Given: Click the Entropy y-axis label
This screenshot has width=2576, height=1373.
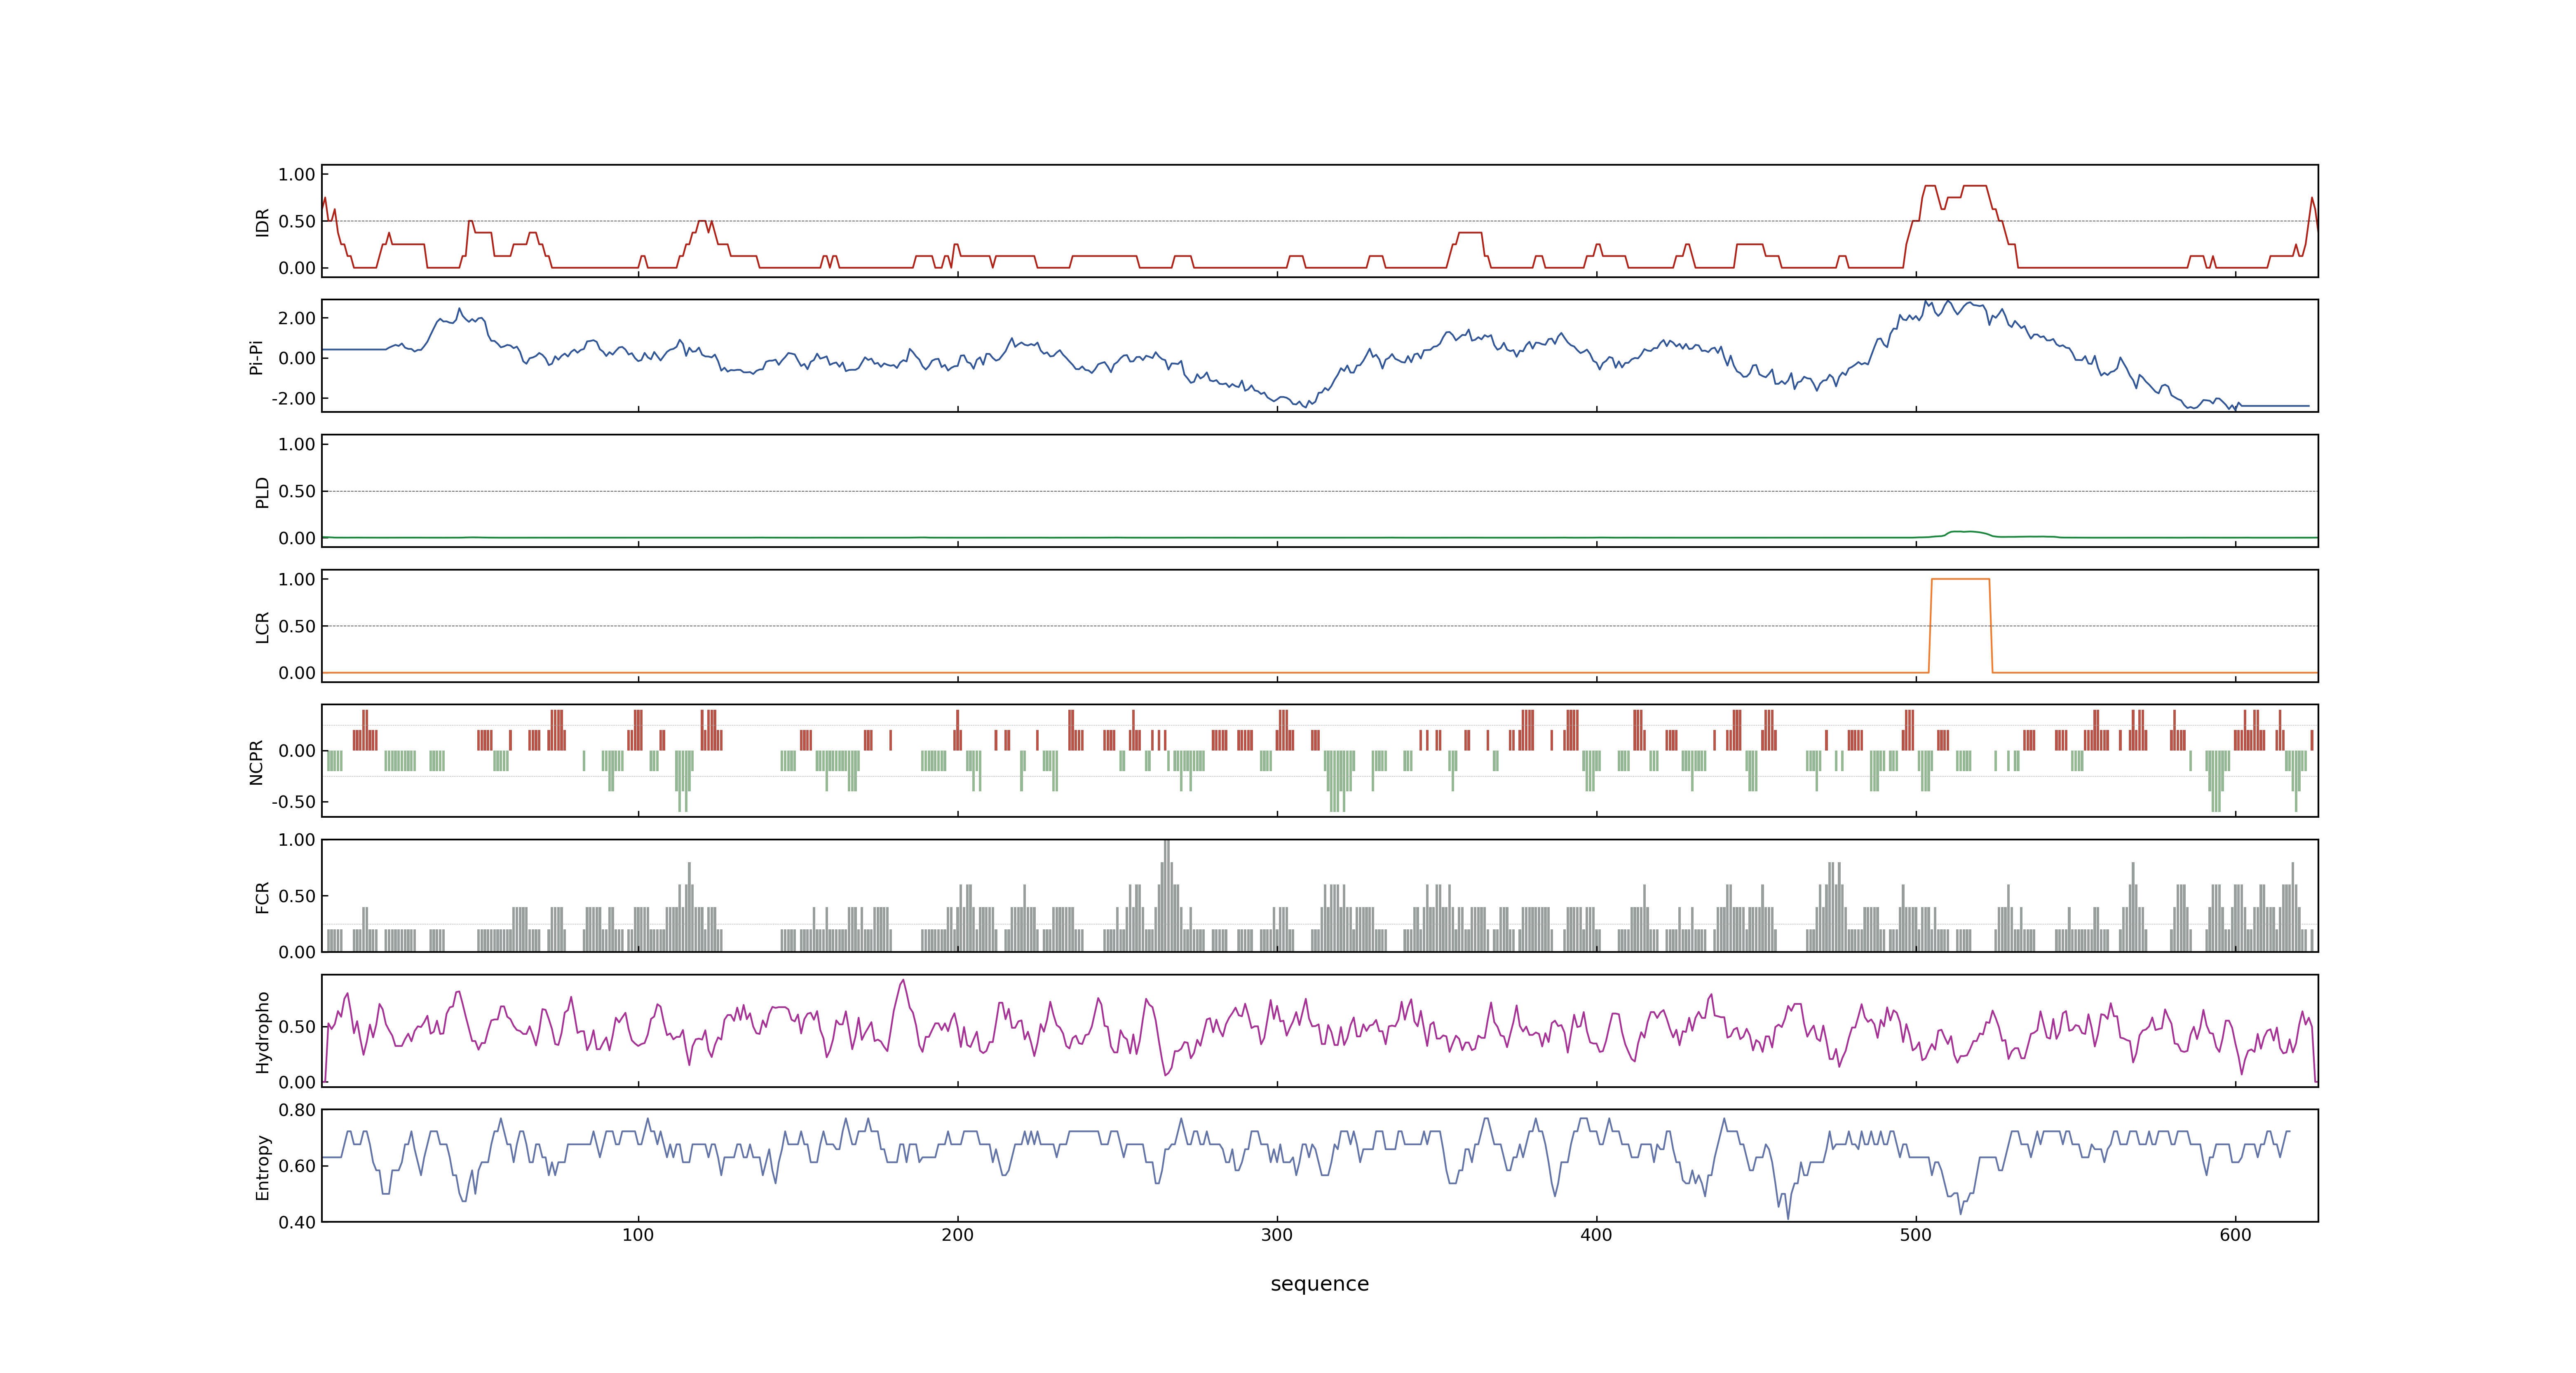Looking at the screenshot, I should 263,1166.
